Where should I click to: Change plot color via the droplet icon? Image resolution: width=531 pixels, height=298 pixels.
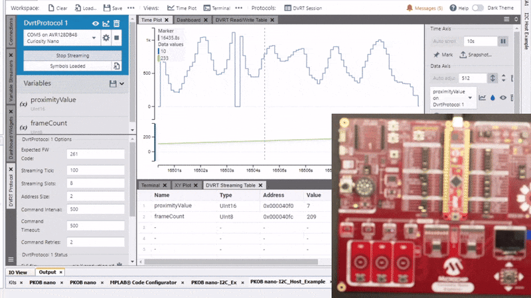click(493, 97)
